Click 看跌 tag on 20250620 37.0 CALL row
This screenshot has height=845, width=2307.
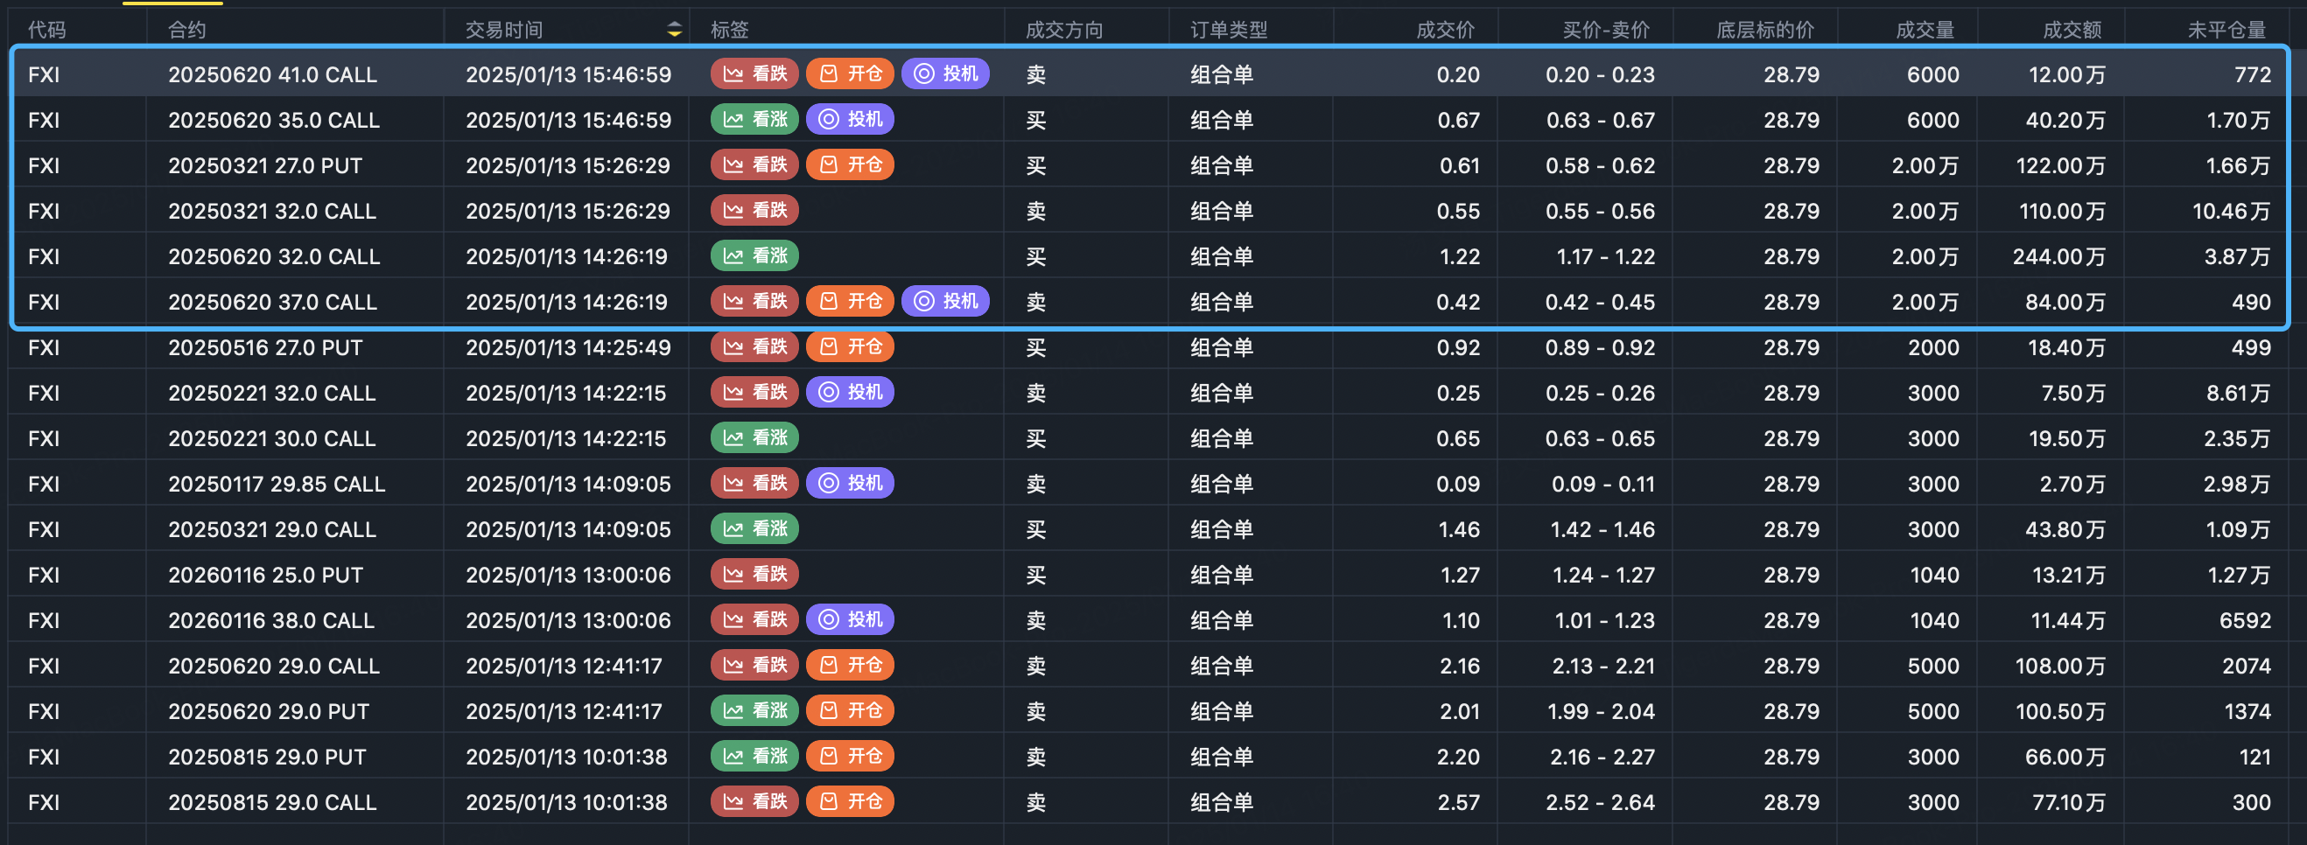tap(754, 301)
